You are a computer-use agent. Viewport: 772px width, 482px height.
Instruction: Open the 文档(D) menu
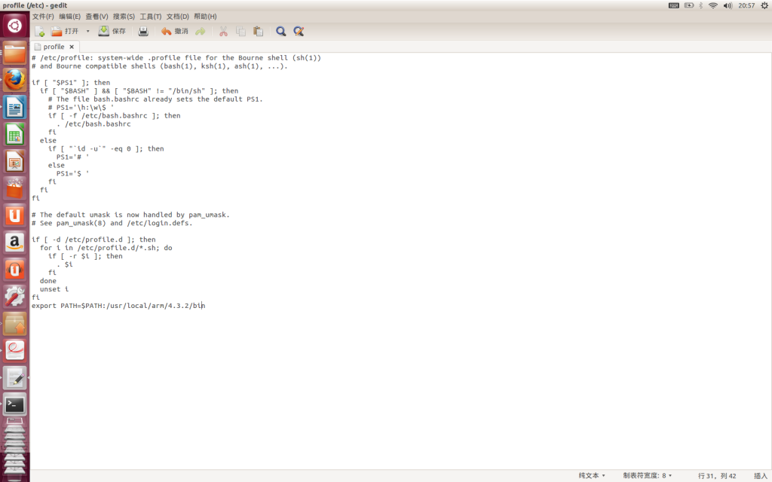177,17
